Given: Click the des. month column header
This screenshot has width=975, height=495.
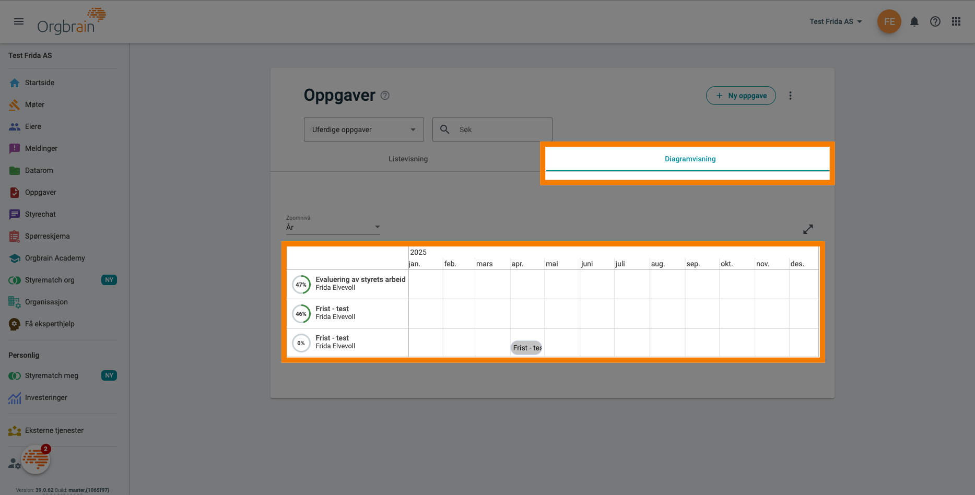Looking at the screenshot, I should click(797, 264).
